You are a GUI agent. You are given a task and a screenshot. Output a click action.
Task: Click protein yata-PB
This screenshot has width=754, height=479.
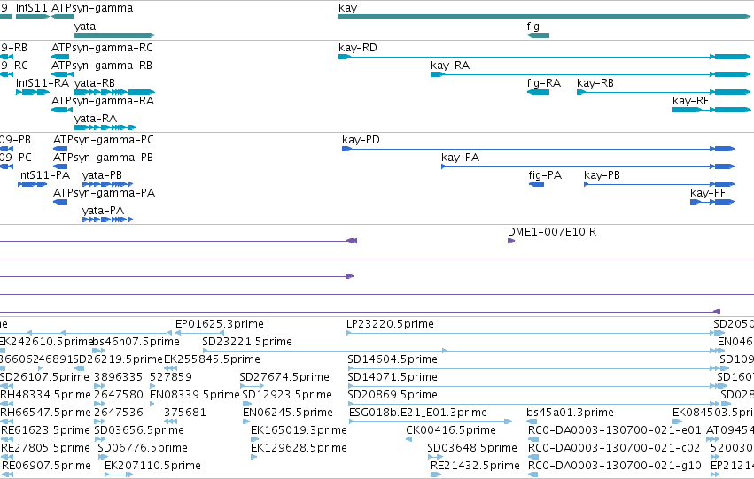click(x=108, y=184)
